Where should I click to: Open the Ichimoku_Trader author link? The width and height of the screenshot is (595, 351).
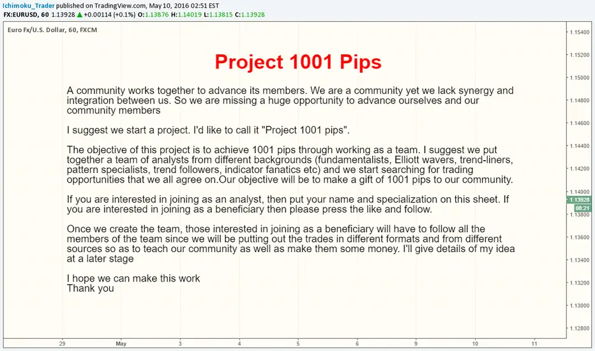(x=29, y=6)
